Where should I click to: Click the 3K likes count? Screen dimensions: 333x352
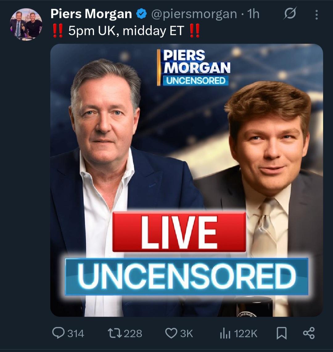point(187,333)
